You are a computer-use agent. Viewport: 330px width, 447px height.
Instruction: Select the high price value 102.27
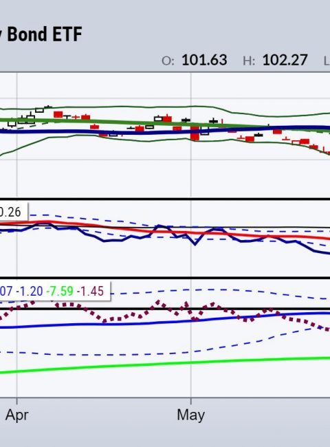(285, 60)
